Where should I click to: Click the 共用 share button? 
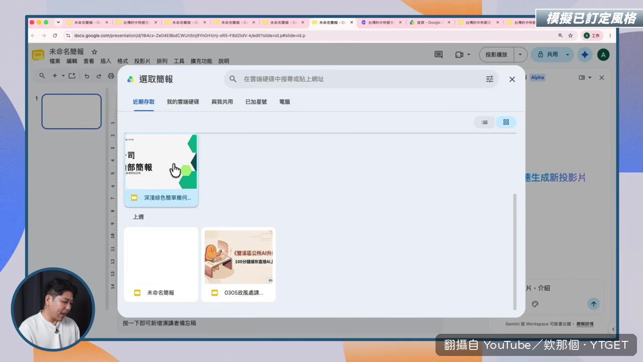[x=548, y=54]
